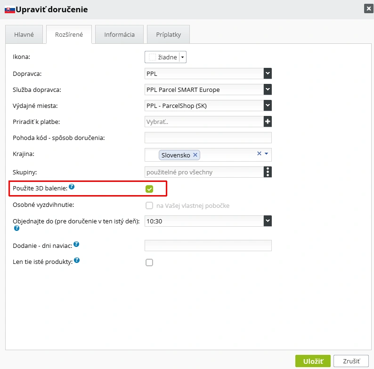
Task: Click the Skupiny text field
Action: click(204, 172)
